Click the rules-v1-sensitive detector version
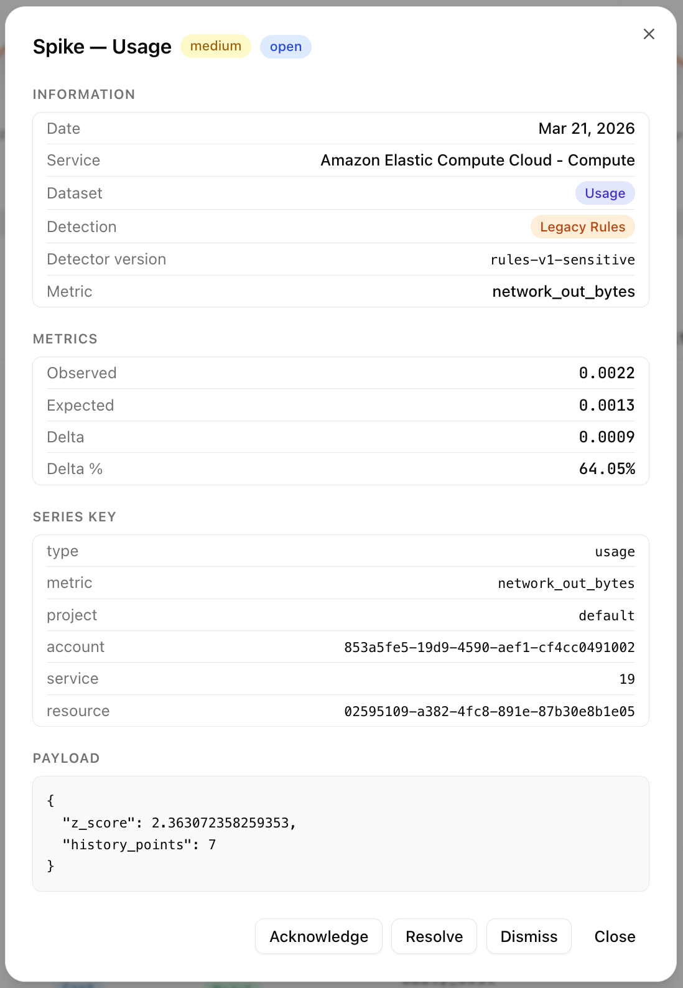The image size is (683, 988). [562, 259]
